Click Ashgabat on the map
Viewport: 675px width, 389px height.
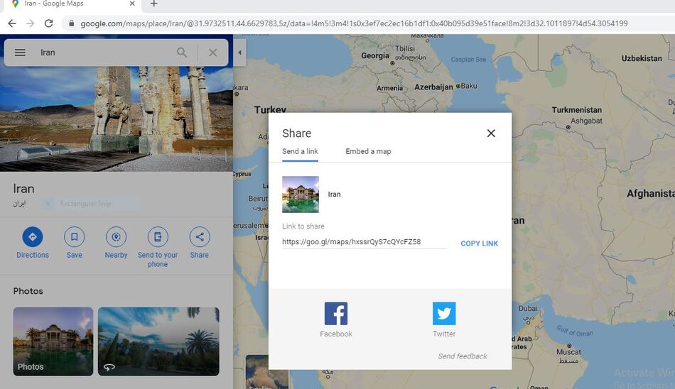pos(586,121)
